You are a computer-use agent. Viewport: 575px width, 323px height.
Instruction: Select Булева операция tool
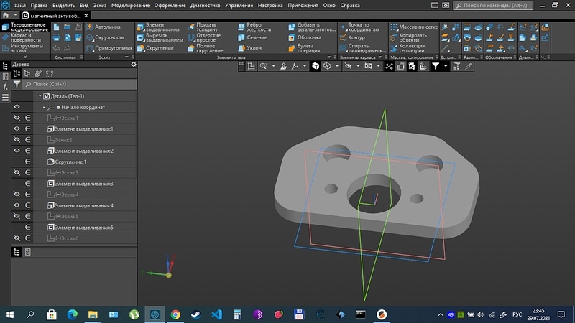(303, 48)
